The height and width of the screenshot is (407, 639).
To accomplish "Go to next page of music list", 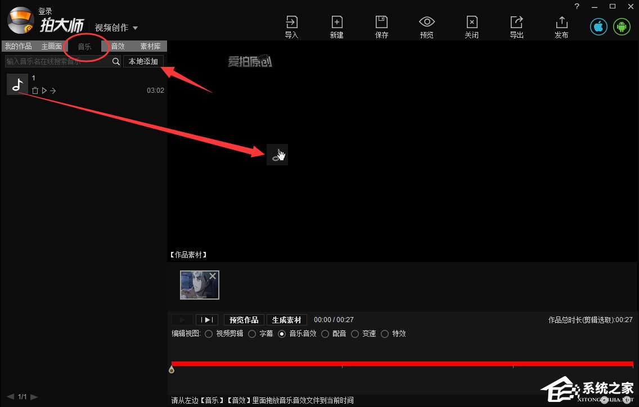I will [x=34, y=396].
